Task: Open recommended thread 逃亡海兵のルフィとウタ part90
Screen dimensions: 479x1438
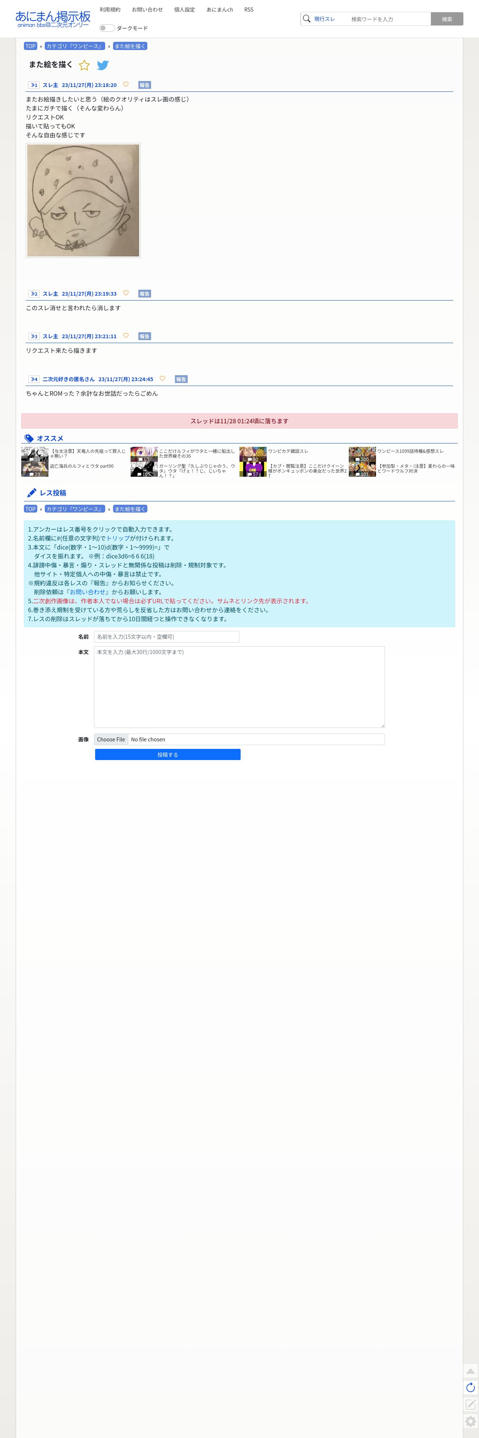Action: click(82, 466)
